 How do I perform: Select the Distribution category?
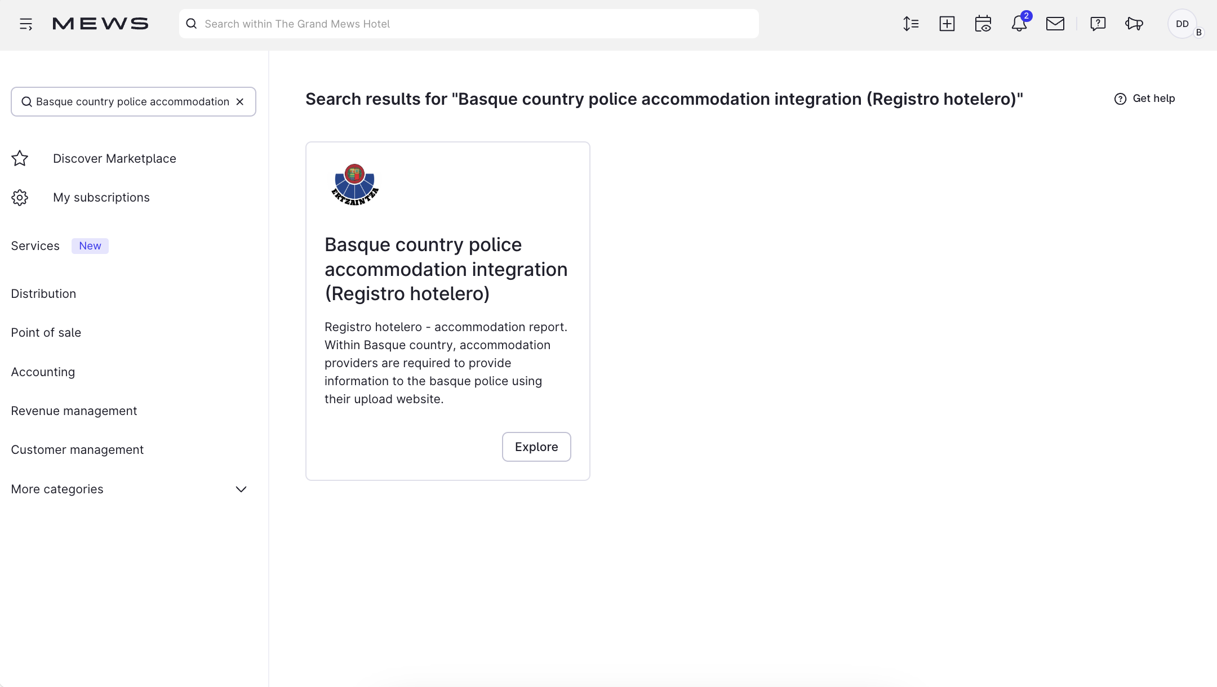(x=43, y=293)
